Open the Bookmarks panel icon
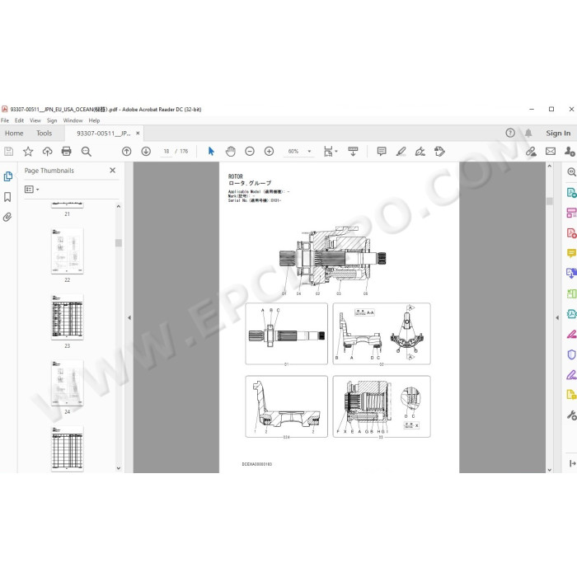Screen dimensions: 577x577 (7, 197)
